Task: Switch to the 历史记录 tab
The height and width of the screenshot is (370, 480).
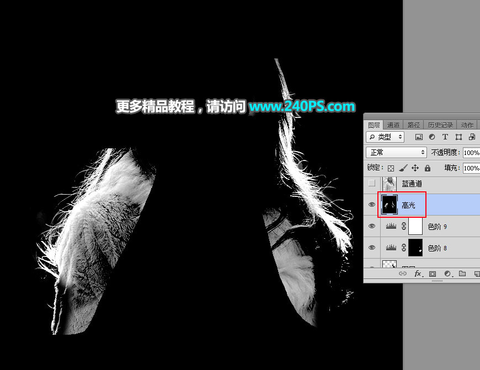Action: pos(440,125)
